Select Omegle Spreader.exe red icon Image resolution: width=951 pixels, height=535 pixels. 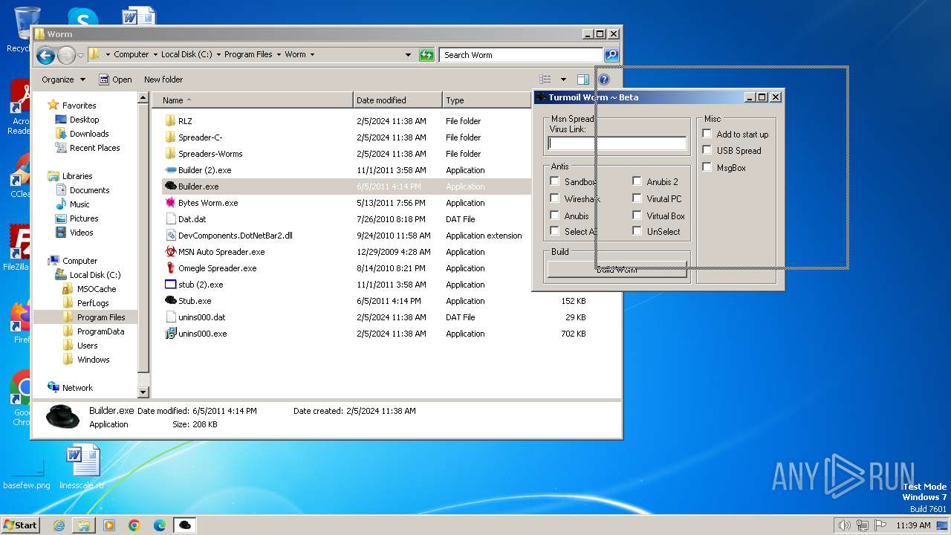pyautogui.click(x=170, y=268)
